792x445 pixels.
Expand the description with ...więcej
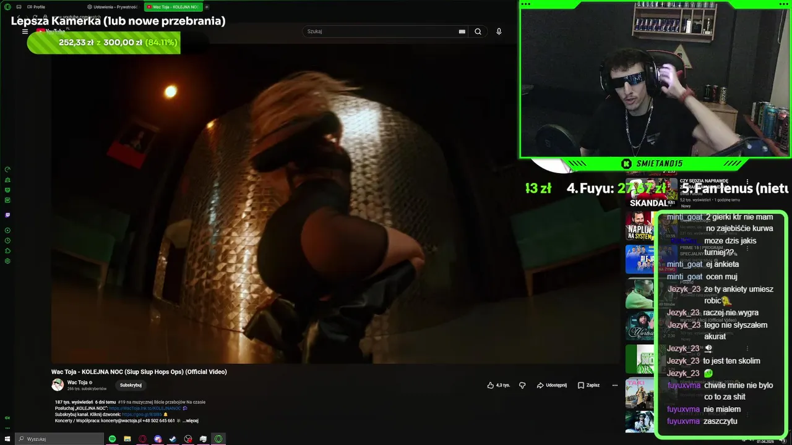coord(191,421)
